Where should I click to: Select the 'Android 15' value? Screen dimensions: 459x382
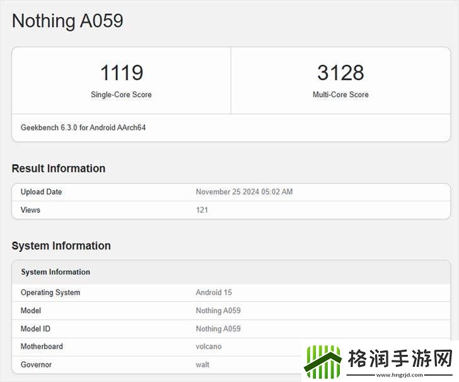(214, 292)
